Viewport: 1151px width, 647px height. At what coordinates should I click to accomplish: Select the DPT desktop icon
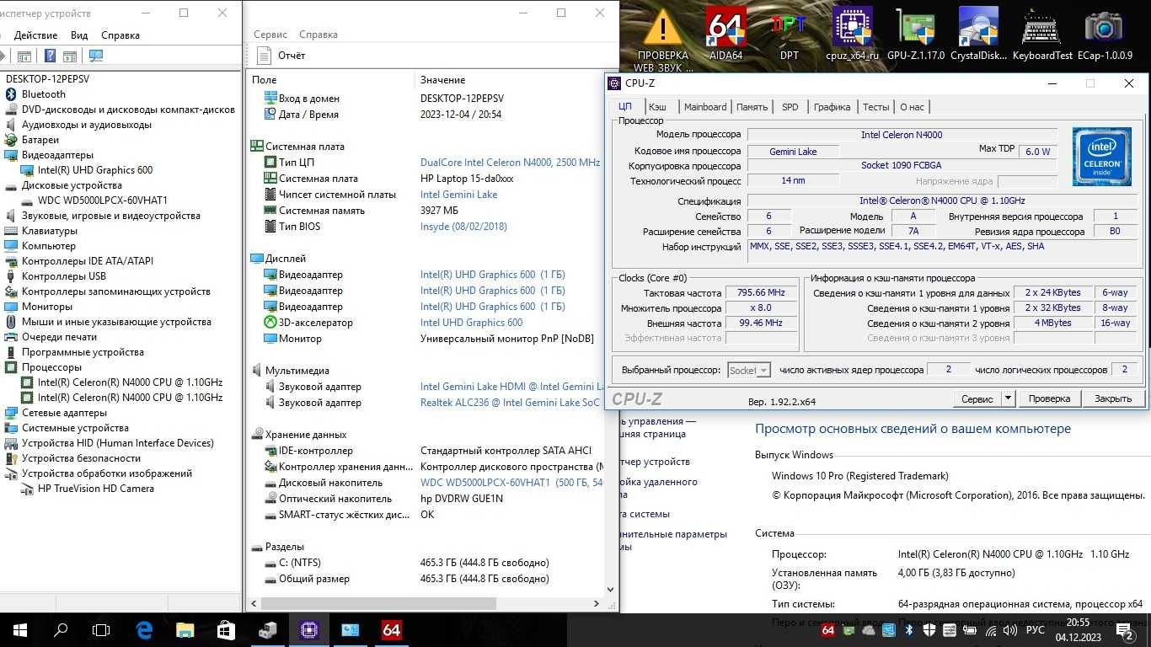click(790, 34)
